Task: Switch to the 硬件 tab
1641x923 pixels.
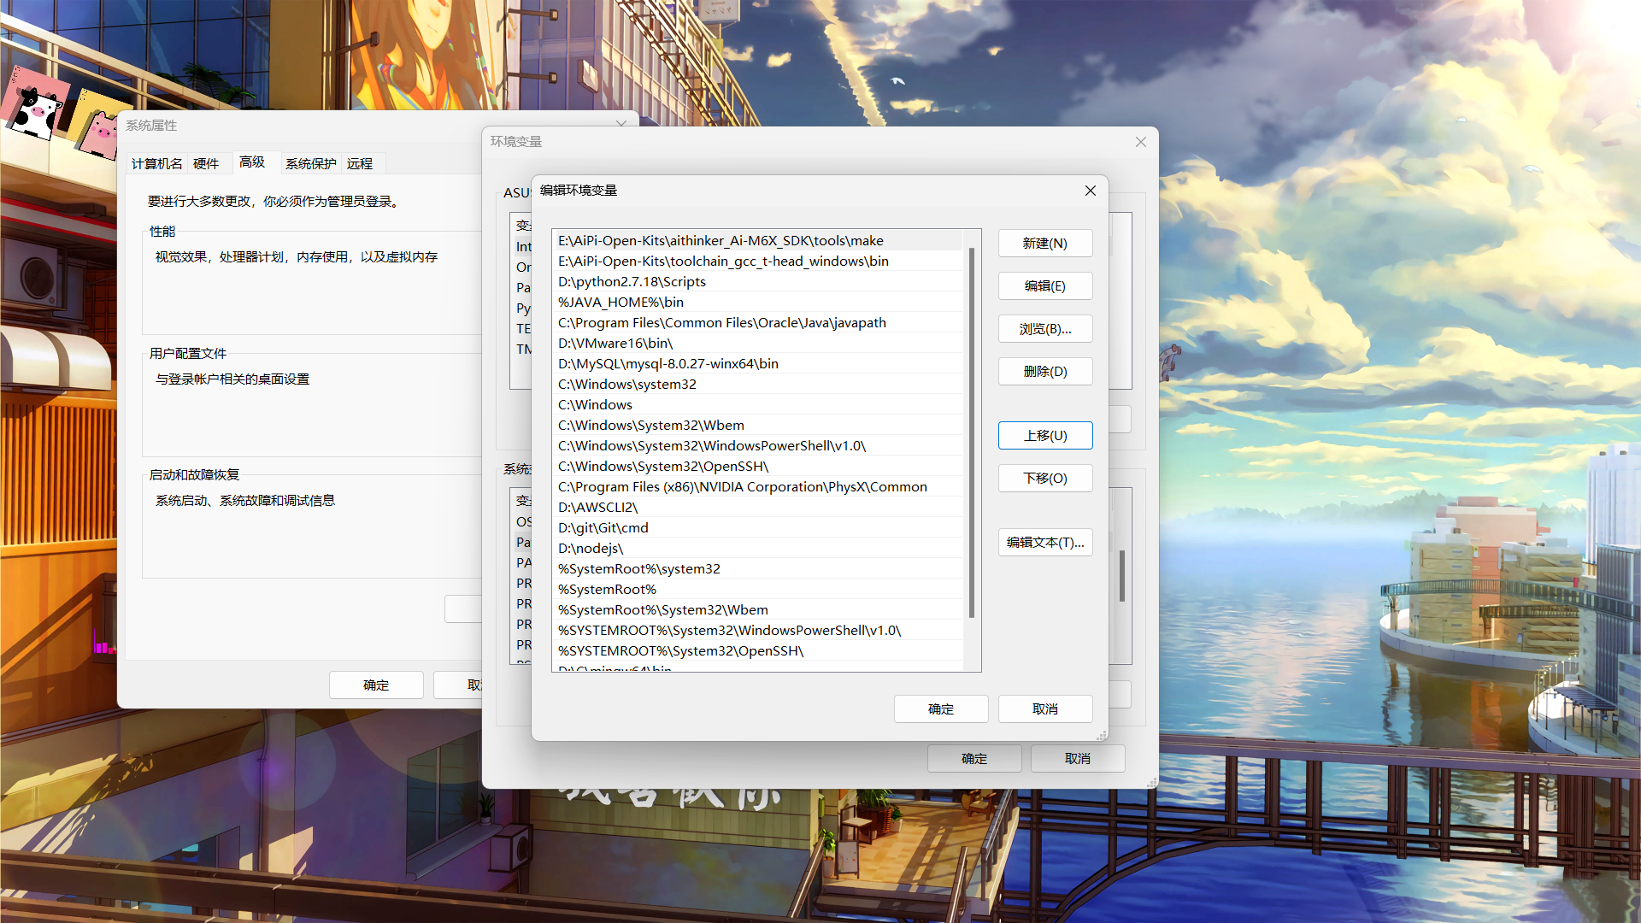Action: pyautogui.click(x=206, y=163)
